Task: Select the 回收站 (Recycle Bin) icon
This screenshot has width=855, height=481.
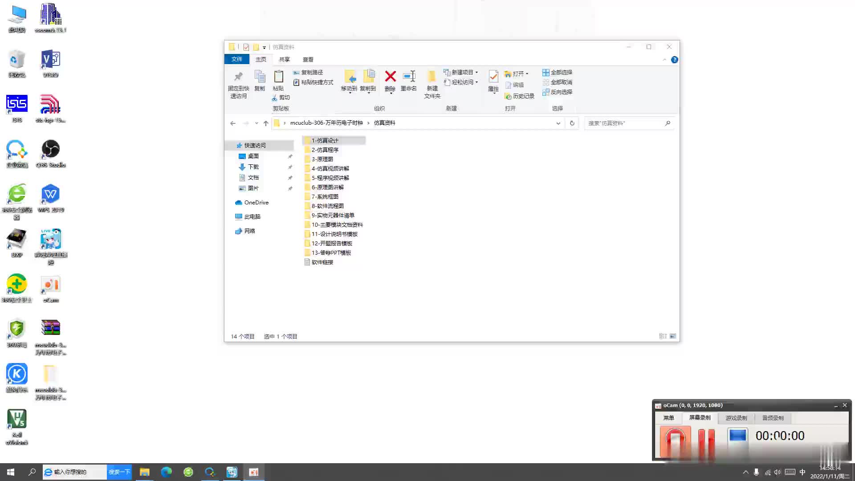Action: (x=17, y=64)
